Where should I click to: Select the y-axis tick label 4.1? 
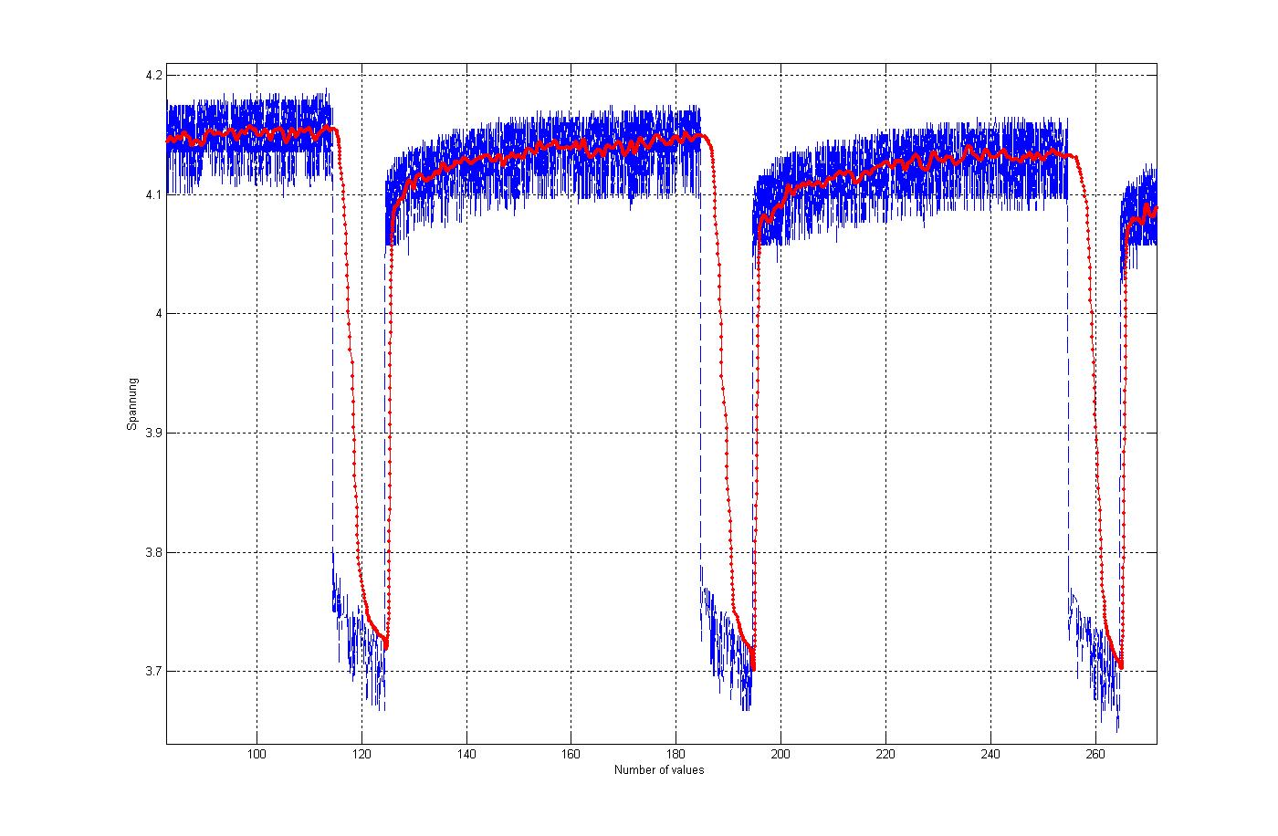coord(153,194)
